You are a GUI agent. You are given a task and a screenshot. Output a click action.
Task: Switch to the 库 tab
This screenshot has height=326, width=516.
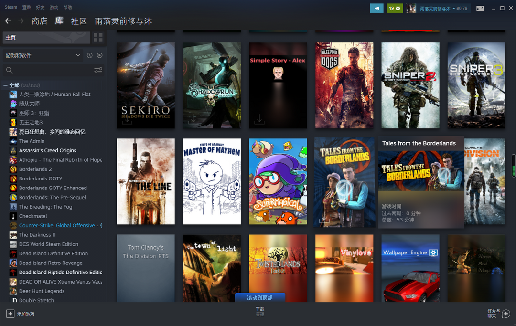[x=59, y=21]
